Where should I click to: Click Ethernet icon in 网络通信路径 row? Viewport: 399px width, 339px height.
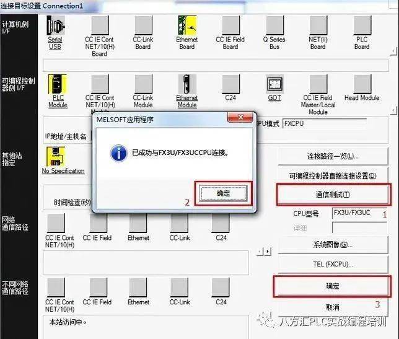coord(138,223)
